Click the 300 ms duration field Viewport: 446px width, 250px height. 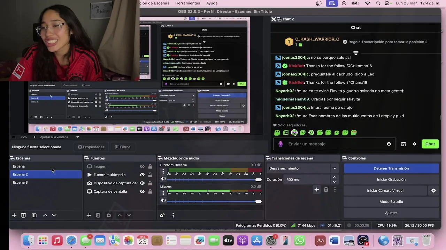pos(308,180)
